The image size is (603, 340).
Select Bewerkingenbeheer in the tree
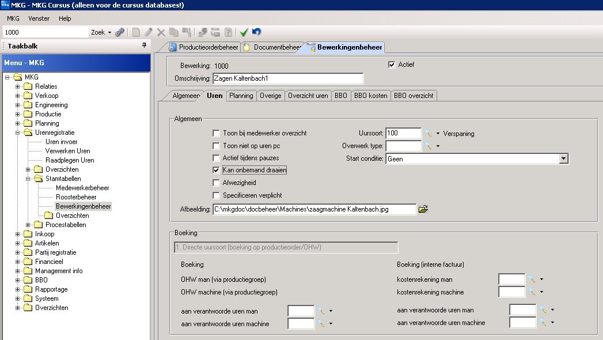83,206
